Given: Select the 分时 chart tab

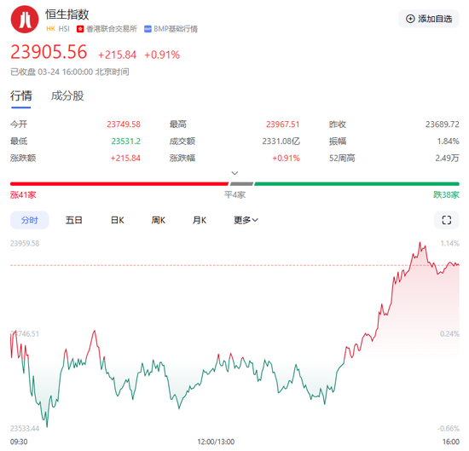Looking at the screenshot, I should 29,221.
